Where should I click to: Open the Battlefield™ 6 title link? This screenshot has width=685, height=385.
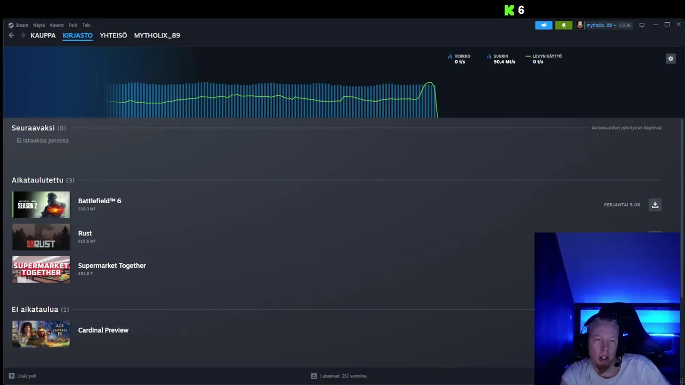[100, 201]
